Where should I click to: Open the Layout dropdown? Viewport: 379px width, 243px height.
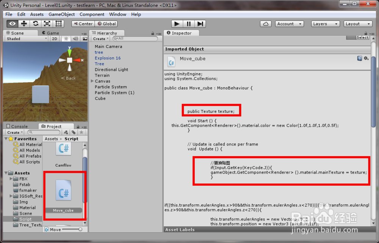358,24
